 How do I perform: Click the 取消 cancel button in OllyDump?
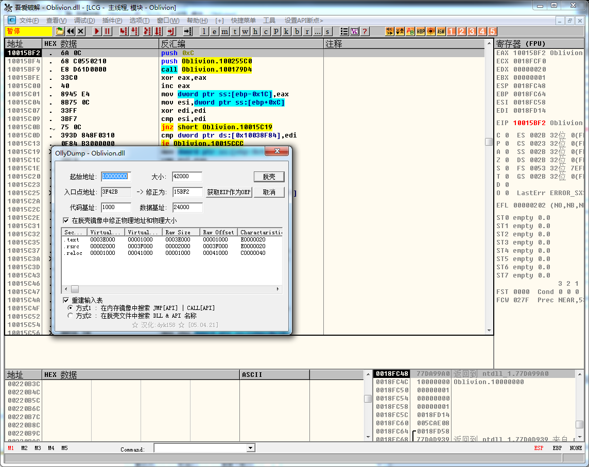(269, 193)
